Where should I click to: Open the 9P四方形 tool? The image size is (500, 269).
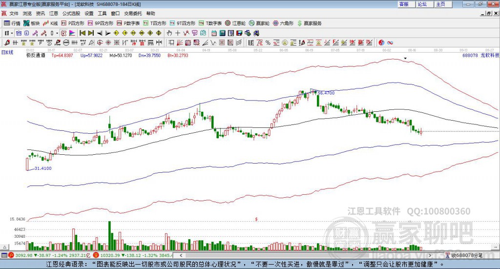[x=100, y=23]
